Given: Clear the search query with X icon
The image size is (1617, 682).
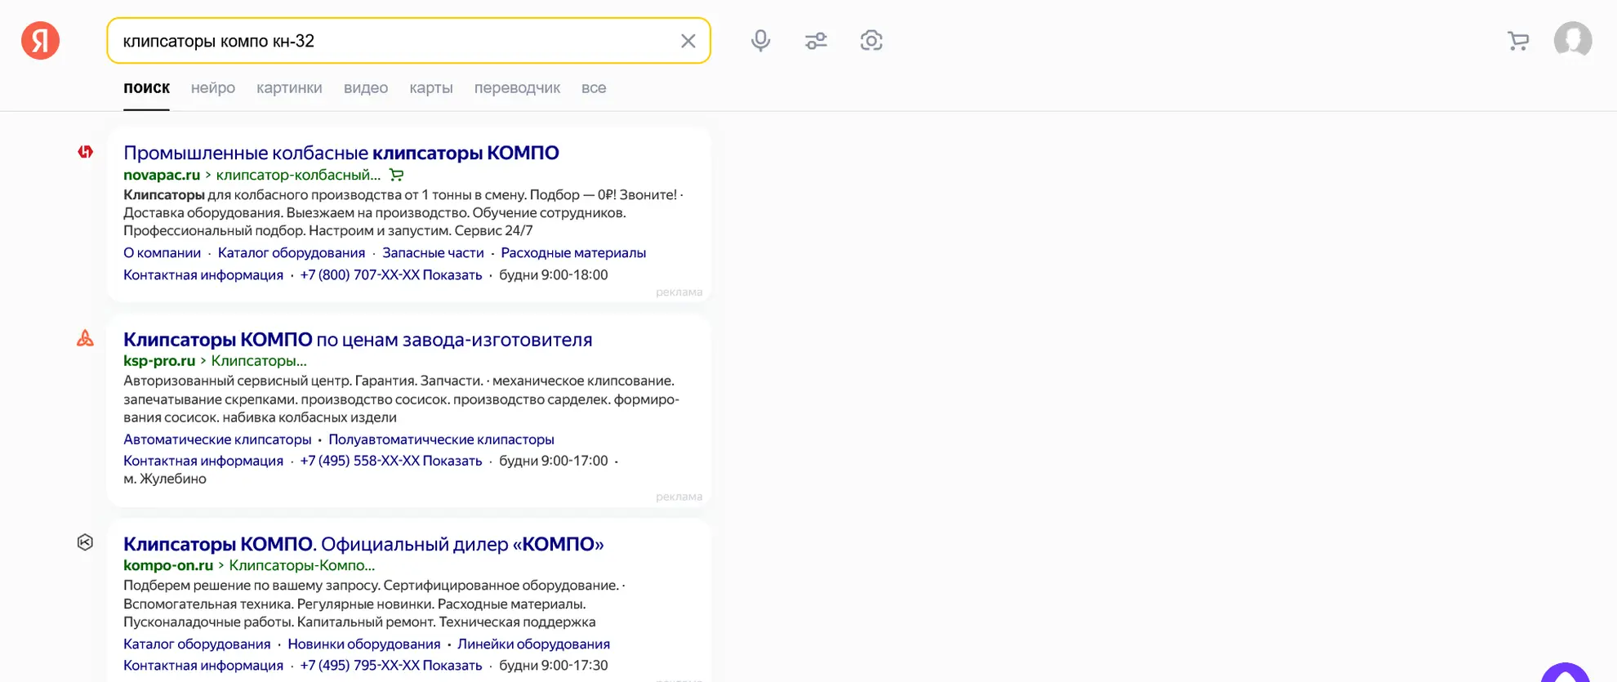Looking at the screenshot, I should tap(688, 41).
